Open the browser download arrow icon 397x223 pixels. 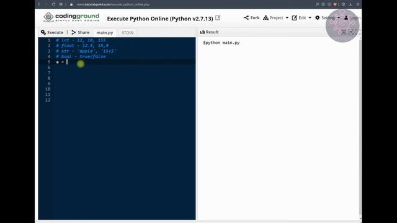pyautogui.click(x=350, y=4)
